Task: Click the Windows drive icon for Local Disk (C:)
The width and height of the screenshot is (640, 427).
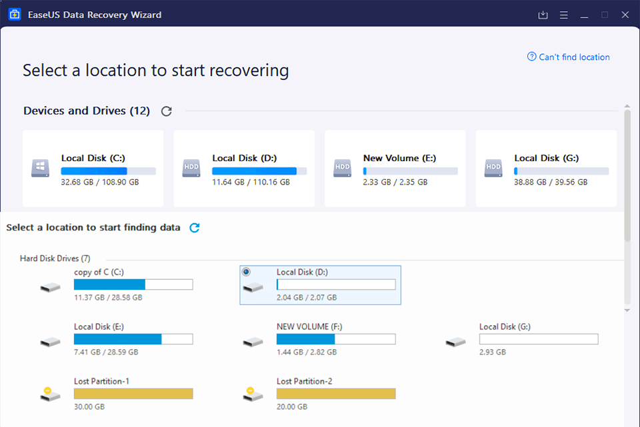Action: [40, 168]
